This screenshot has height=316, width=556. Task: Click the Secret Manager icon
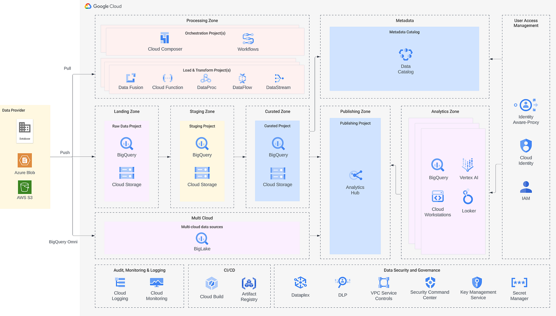point(519,282)
